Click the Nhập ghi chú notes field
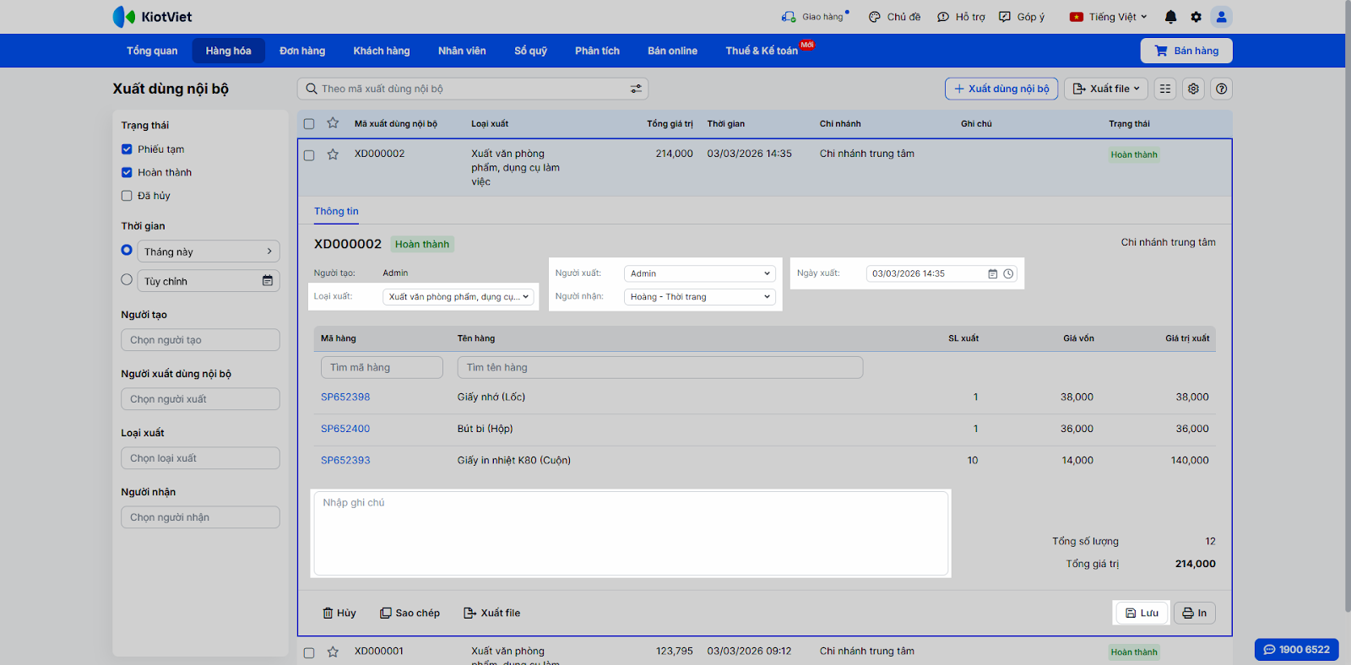The image size is (1351, 665). coord(631,533)
